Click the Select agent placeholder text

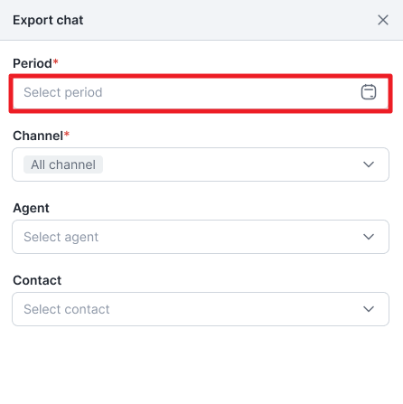click(61, 237)
